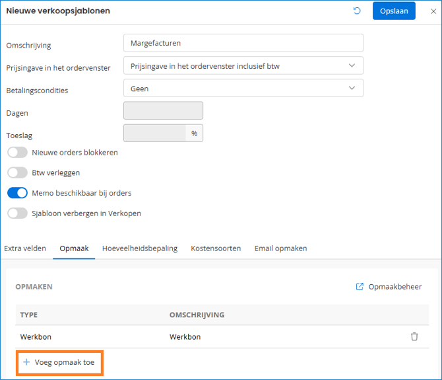
Task: Click the undo/reset icon beside Opslaan
Action: click(357, 11)
